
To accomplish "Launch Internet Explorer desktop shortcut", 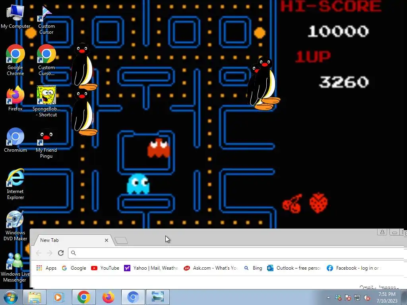I will click(16, 184).
